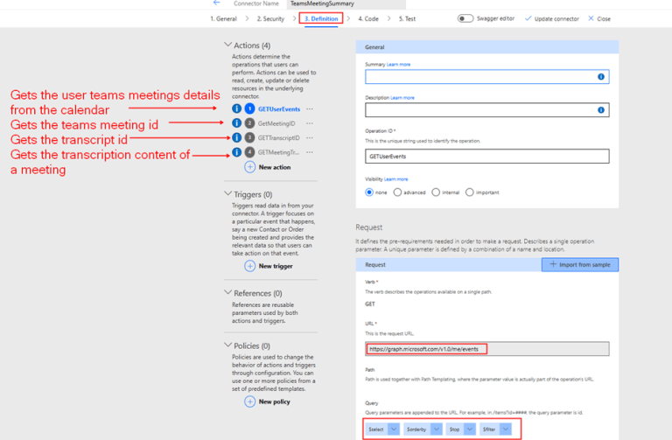Click the New trigger label
Viewport: 672px width, 440px height.
pos(276,266)
